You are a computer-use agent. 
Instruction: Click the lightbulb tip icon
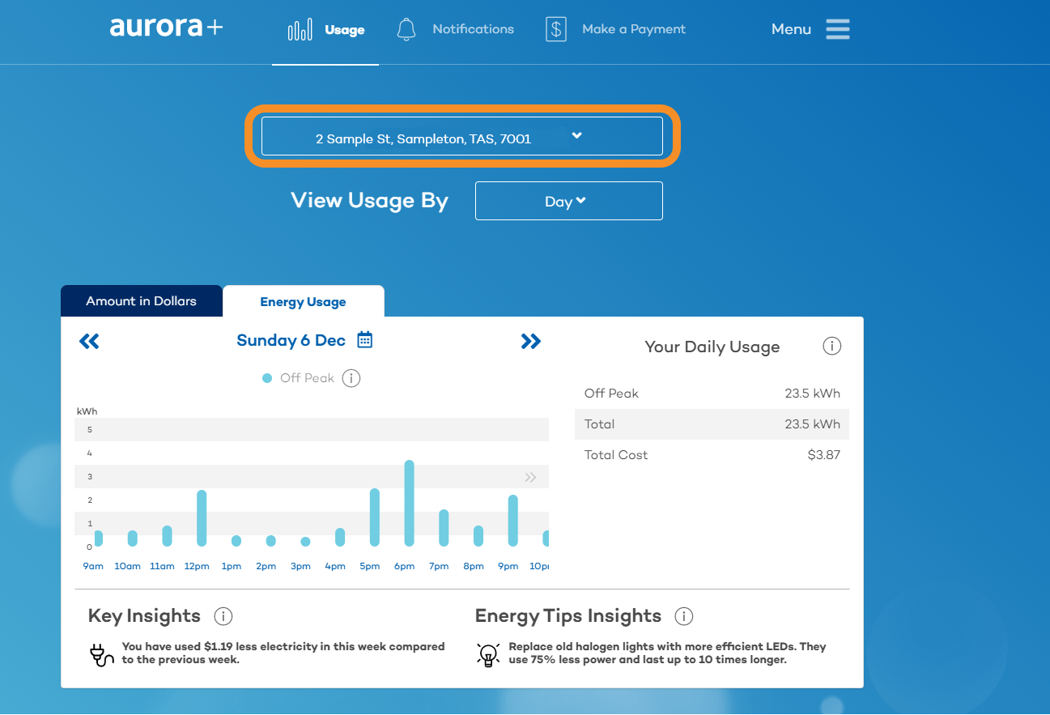click(487, 654)
